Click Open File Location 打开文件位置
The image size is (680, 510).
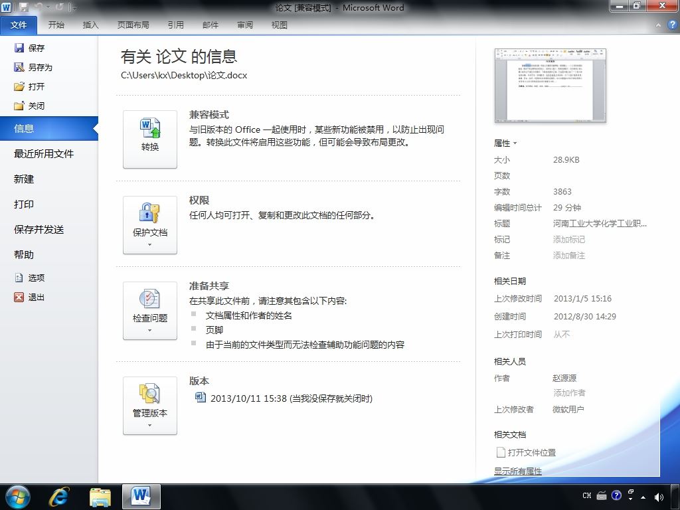pyautogui.click(x=526, y=452)
